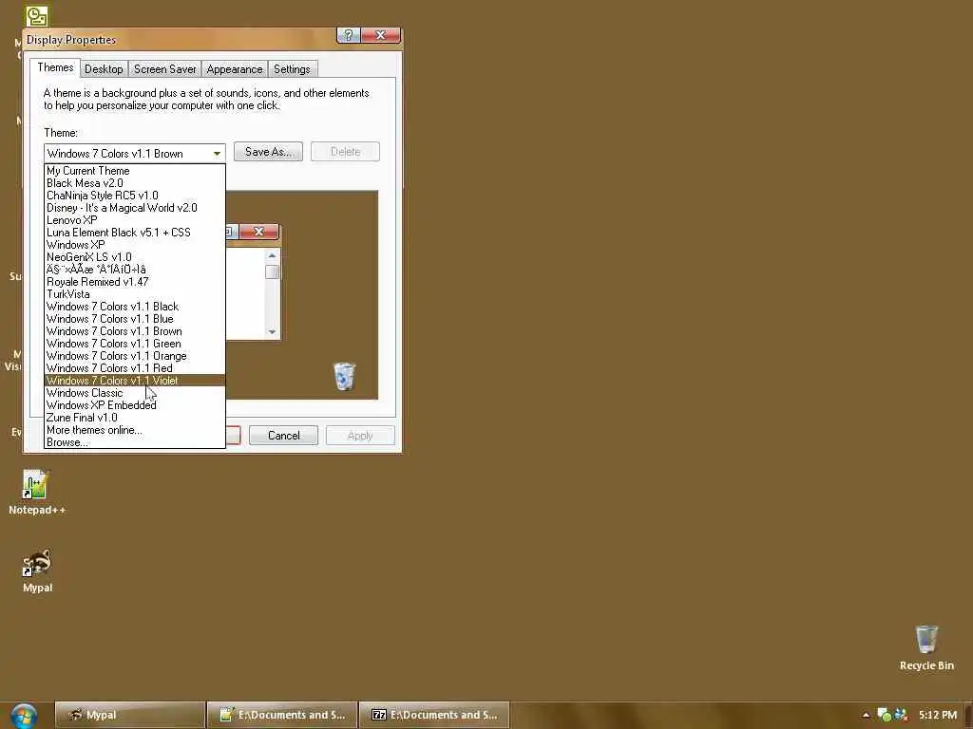Select Windows 7 Colors v1.1 Red
Viewport: 973px width, 729px height.
(x=135, y=368)
